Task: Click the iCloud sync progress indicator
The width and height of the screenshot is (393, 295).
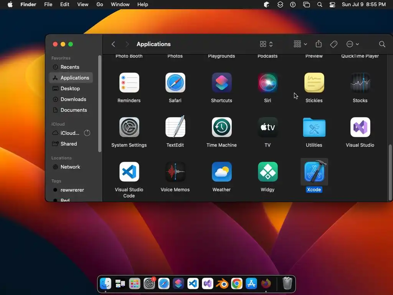Action: point(87,133)
